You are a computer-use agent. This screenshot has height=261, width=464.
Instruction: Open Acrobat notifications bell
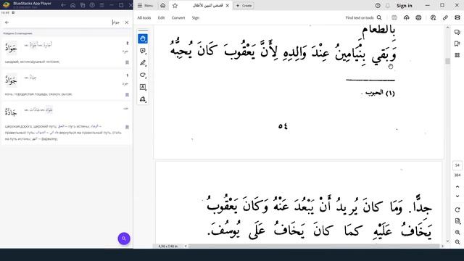click(387, 6)
